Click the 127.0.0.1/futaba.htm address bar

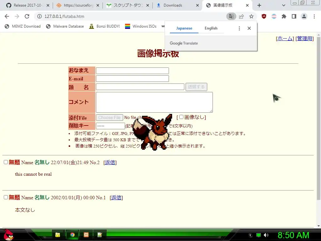coord(131,16)
